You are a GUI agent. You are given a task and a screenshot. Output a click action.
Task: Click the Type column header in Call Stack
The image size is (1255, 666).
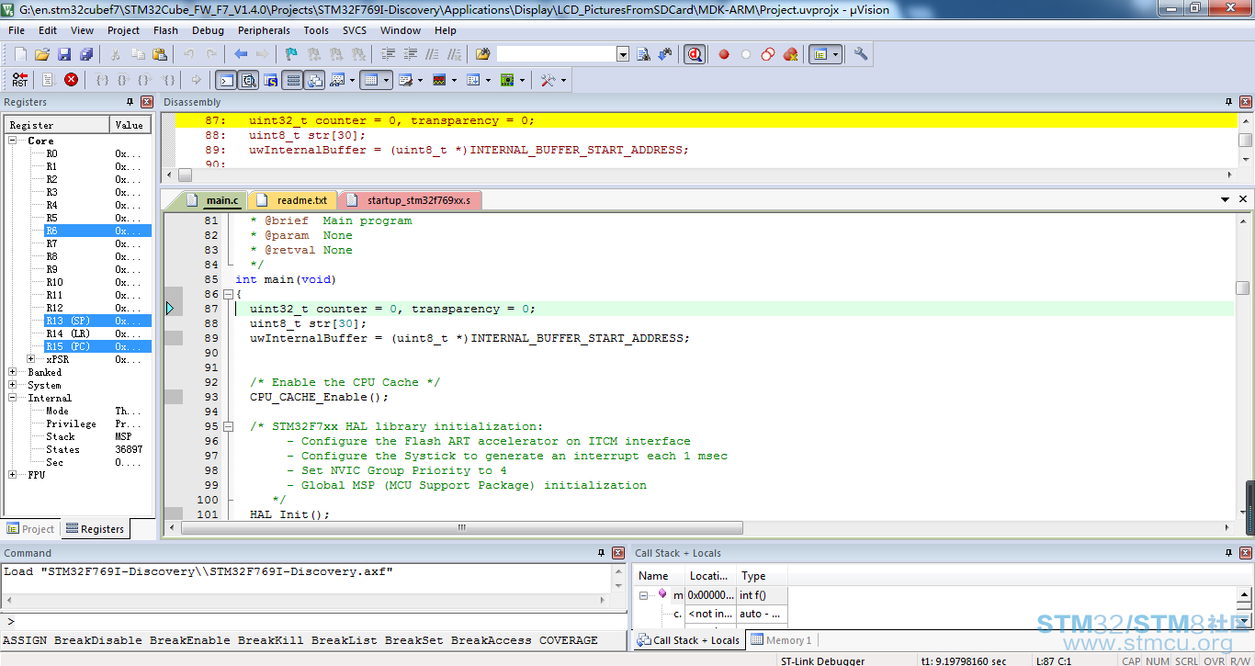pos(762,576)
